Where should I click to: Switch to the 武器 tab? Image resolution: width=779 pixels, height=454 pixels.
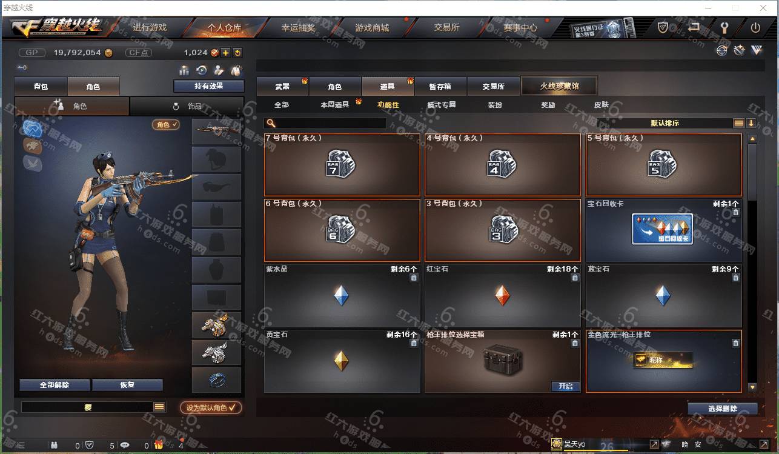[x=282, y=87]
